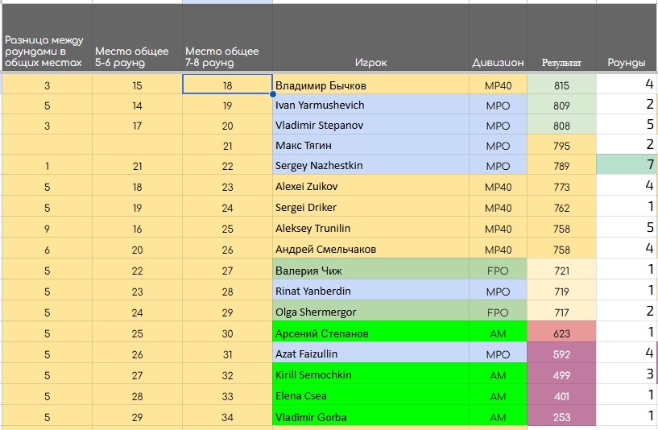Click the cell "Андрей Смельчаков"

[370, 248]
